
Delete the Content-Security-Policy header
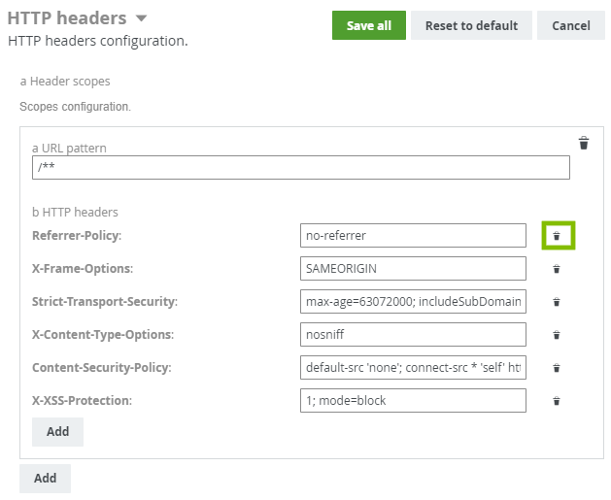tap(557, 368)
